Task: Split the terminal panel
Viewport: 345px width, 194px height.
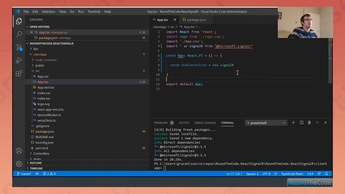Action: [301, 123]
